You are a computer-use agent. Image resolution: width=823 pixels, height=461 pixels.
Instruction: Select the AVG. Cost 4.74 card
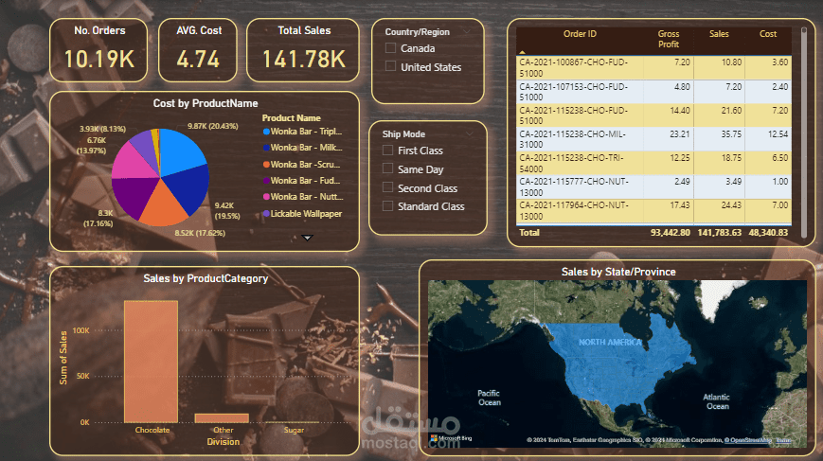(198, 50)
